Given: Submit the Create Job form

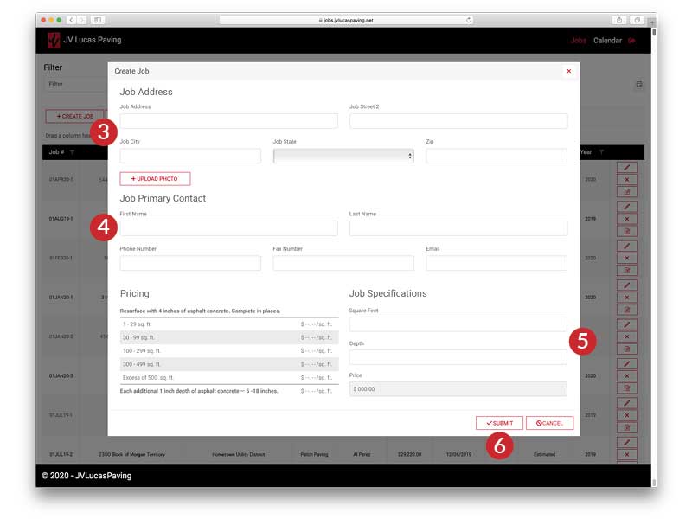Looking at the screenshot, I should pyautogui.click(x=499, y=423).
